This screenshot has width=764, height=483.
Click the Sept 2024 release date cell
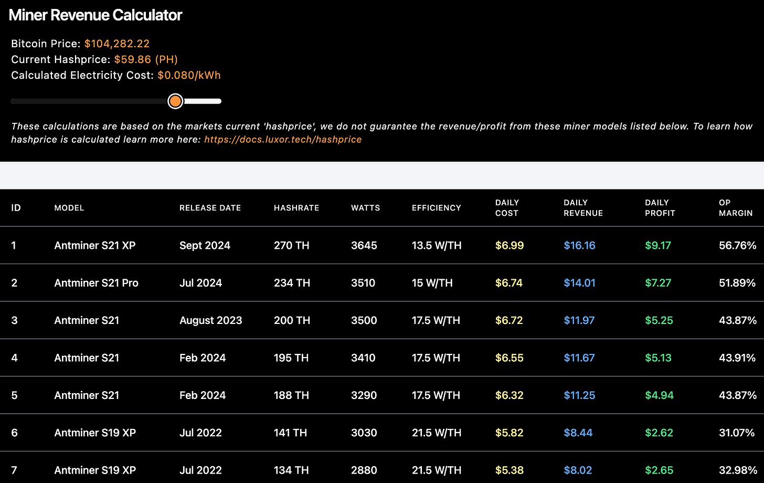[205, 245]
